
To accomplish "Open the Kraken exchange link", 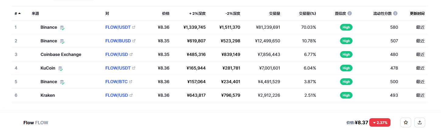I will [48, 95].
